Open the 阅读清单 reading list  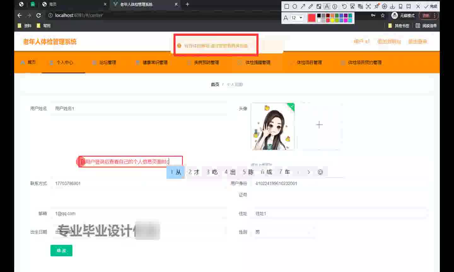pos(426,25)
